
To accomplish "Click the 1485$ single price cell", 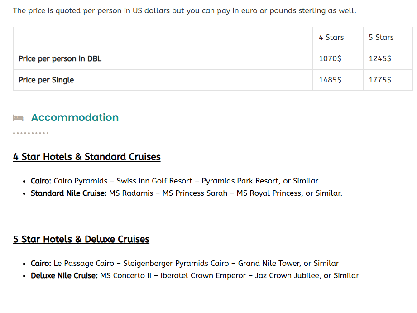I will tap(330, 80).
